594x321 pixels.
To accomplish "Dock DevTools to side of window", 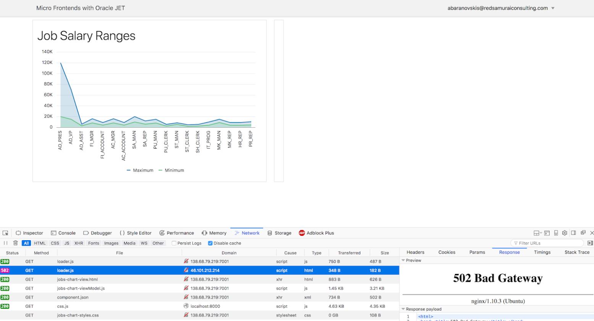I will tap(573, 233).
